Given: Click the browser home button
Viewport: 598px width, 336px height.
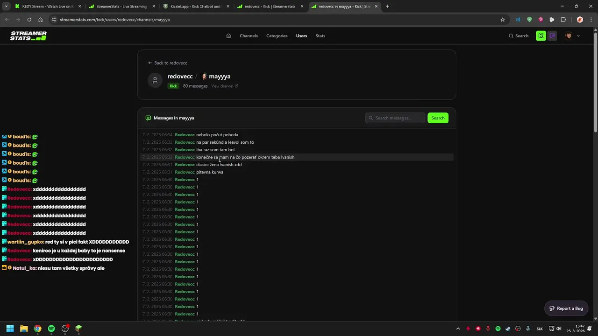Looking at the screenshot, I should click(x=41, y=20).
